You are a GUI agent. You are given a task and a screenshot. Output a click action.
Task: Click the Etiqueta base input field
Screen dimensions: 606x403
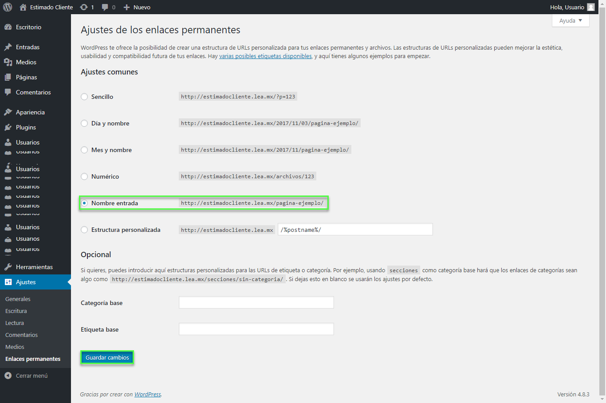click(256, 329)
